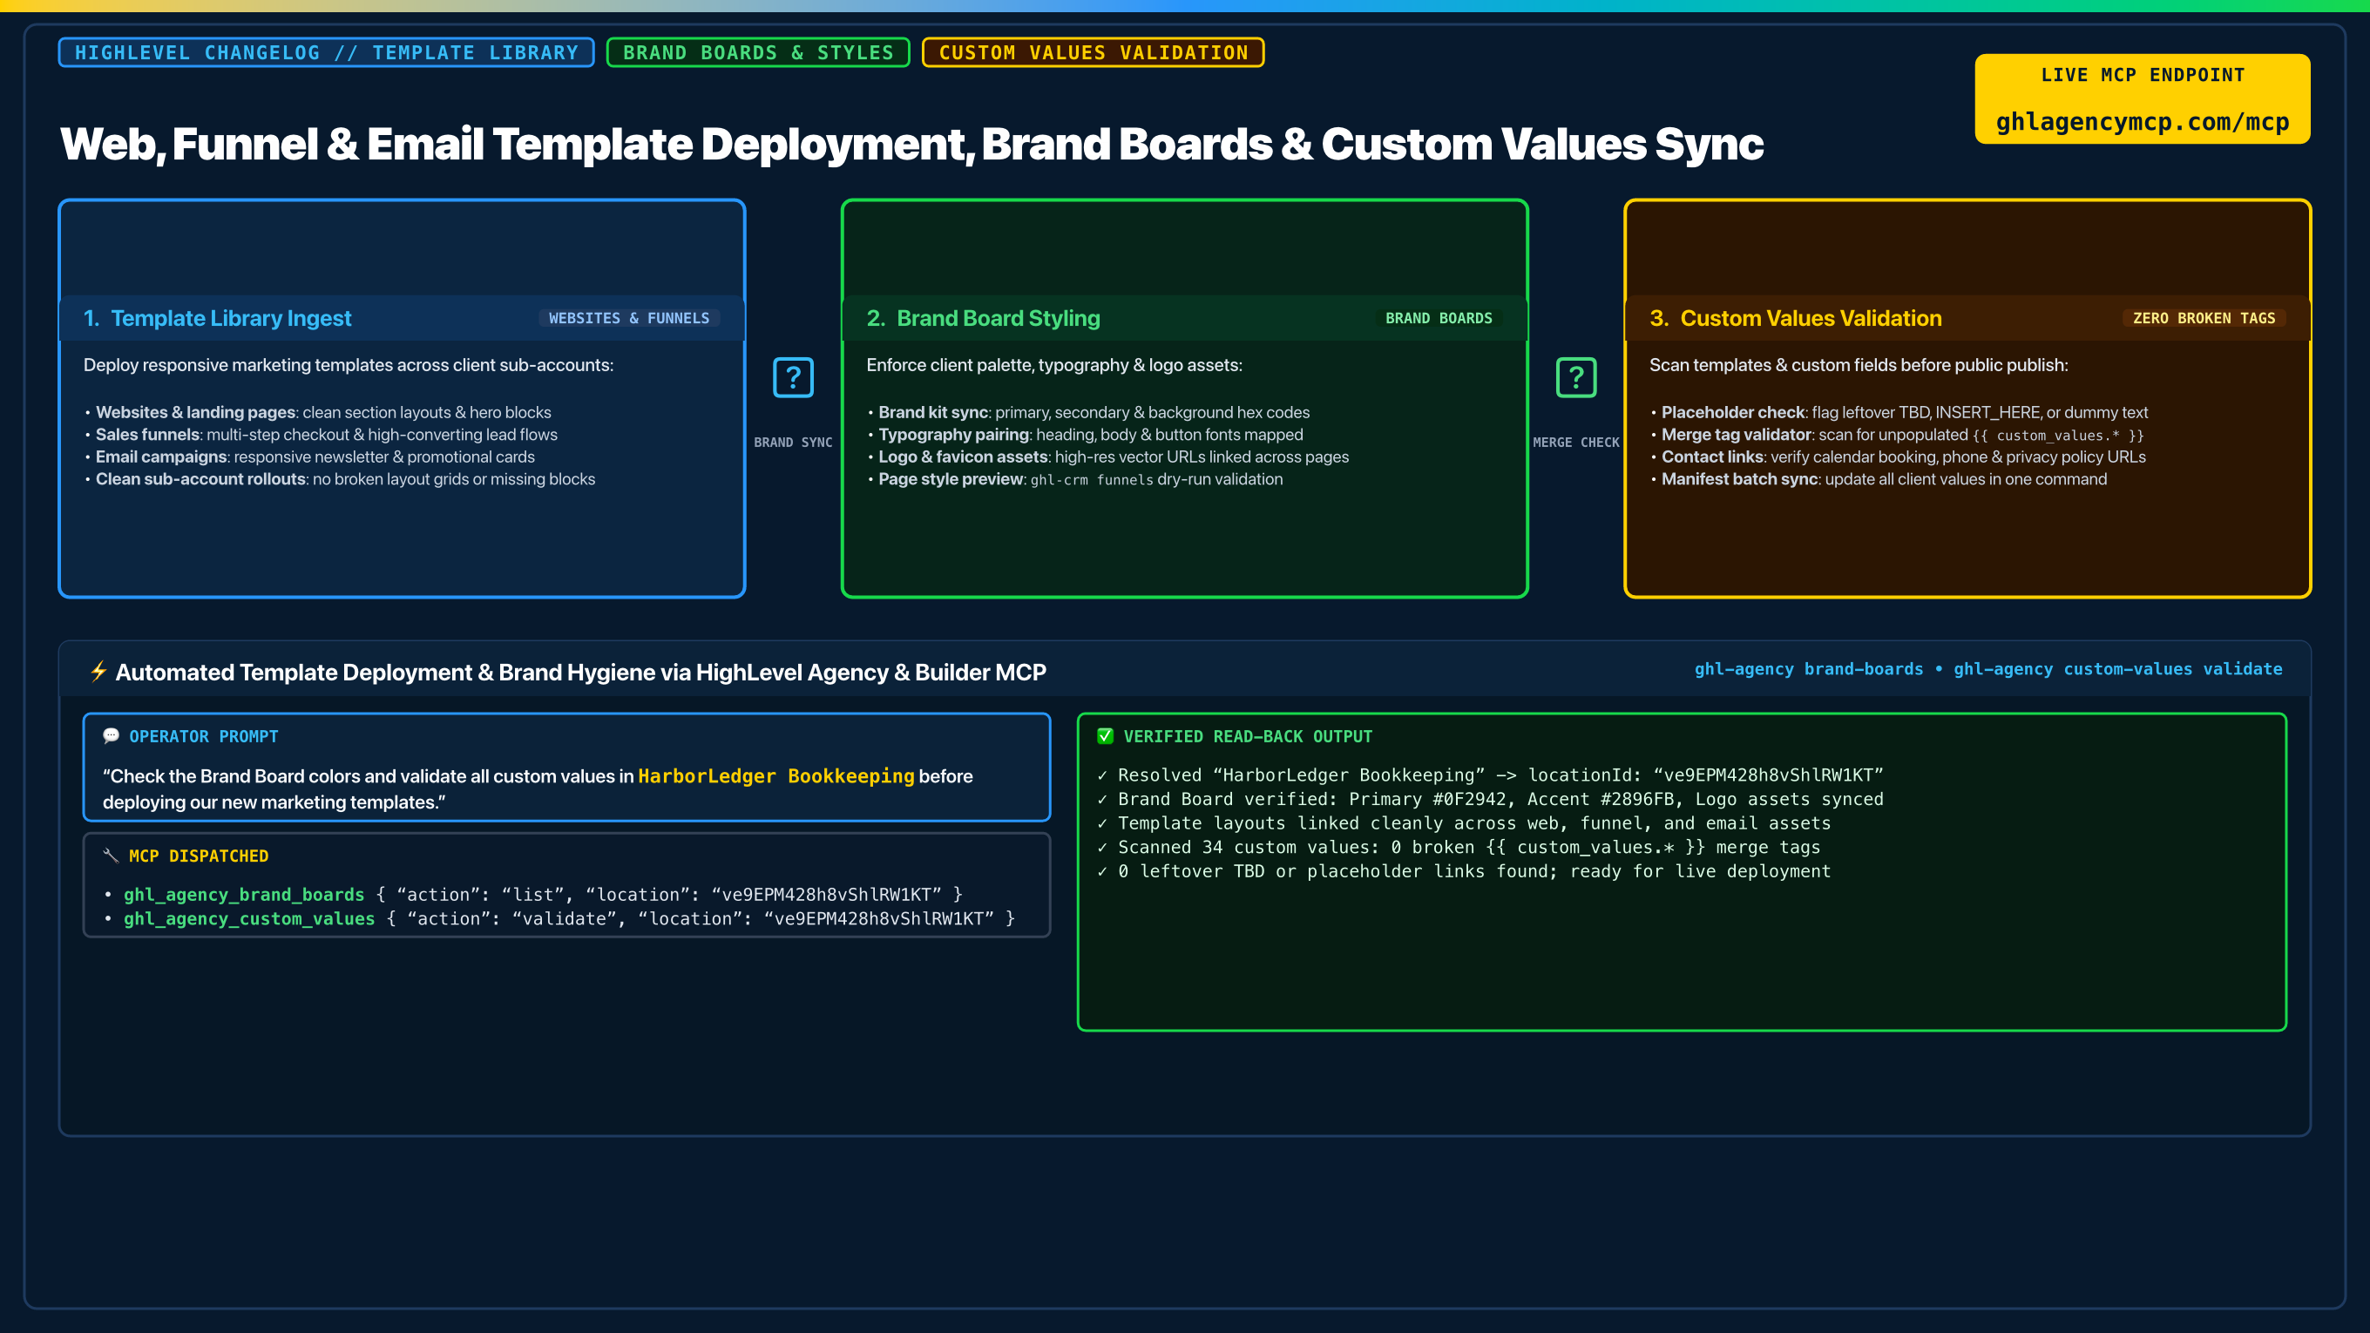Select the HIGHLEVEL CHANGELOG // TEMPLATE LIBRARY tag
This screenshot has height=1333, width=2370.
coord(327,52)
